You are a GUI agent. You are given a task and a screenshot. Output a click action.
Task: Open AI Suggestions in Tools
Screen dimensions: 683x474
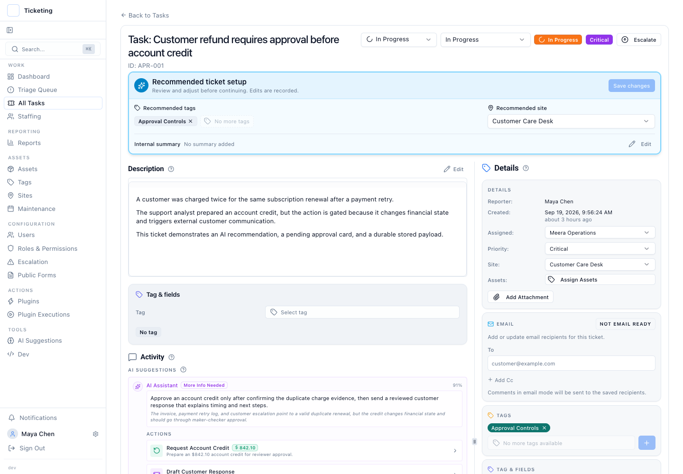click(53, 341)
